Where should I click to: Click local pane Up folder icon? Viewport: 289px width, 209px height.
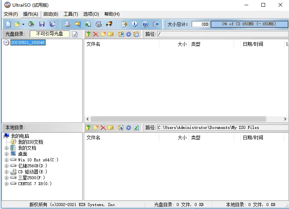pos(88,128)
